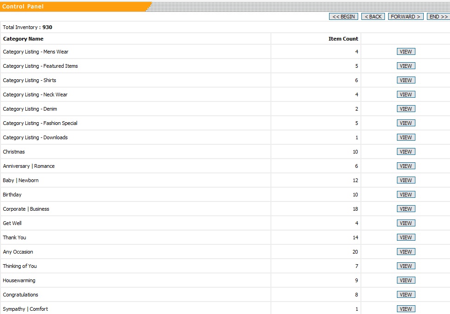The width and height of the screenshot is (450, 314).
Task: Go to previous page with < BACK
Action: (373, 17)
